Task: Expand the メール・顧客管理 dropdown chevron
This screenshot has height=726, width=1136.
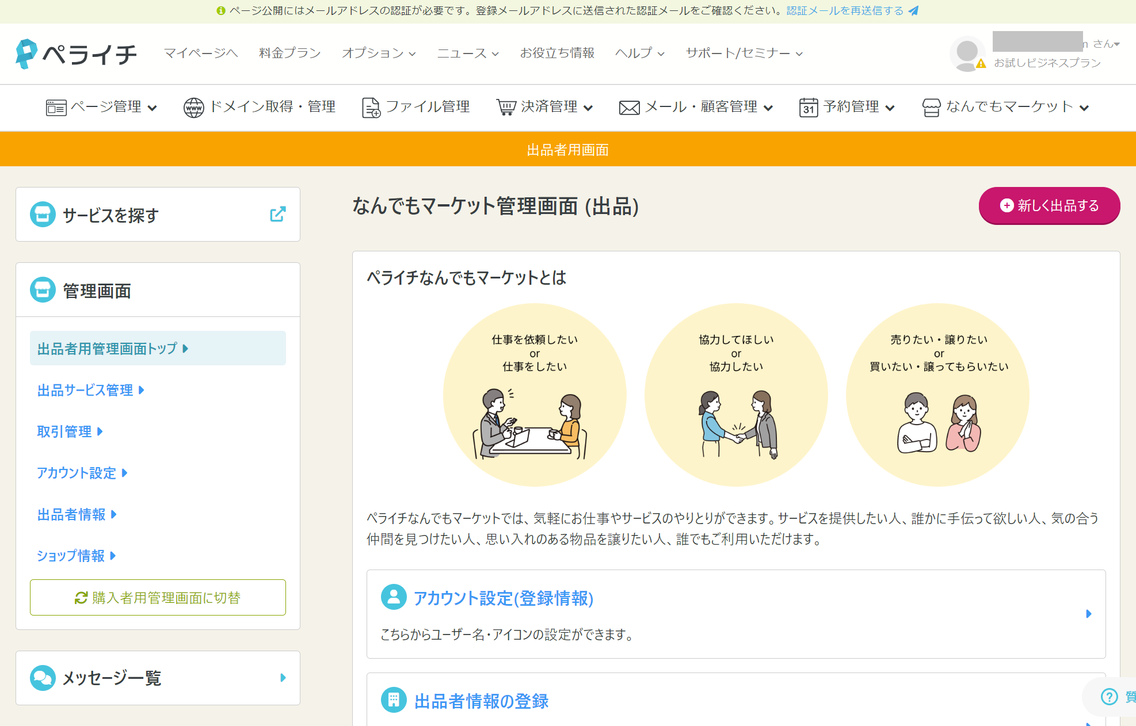Action: [768, 108]
